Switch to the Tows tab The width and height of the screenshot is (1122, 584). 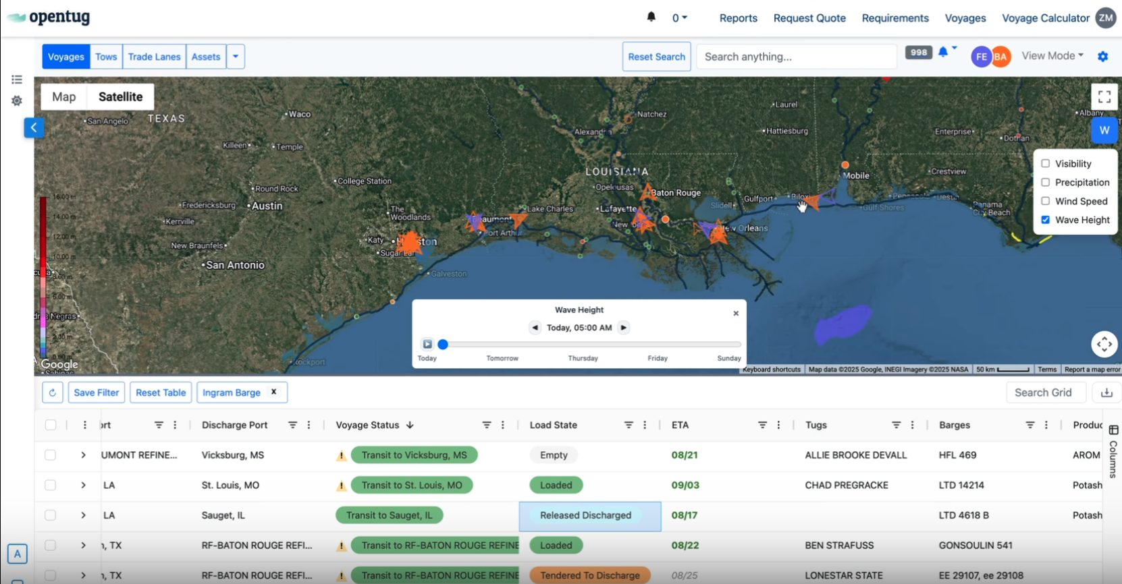(x=106, y=57)
